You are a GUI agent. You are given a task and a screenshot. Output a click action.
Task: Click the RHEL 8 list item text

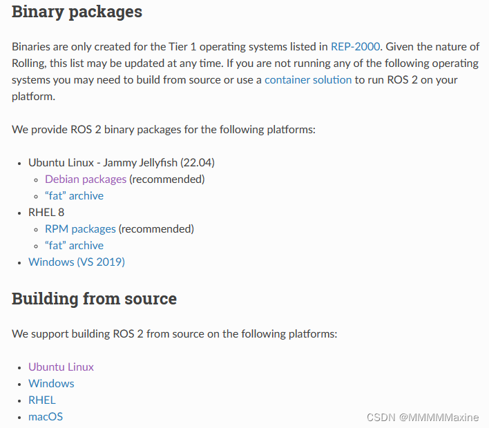(x=46, y=213)
